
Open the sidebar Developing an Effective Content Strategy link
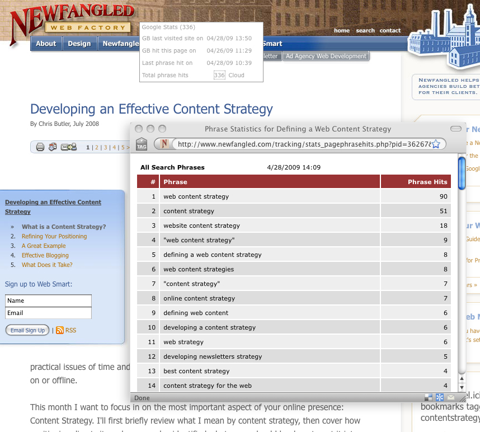pos(53,206)
